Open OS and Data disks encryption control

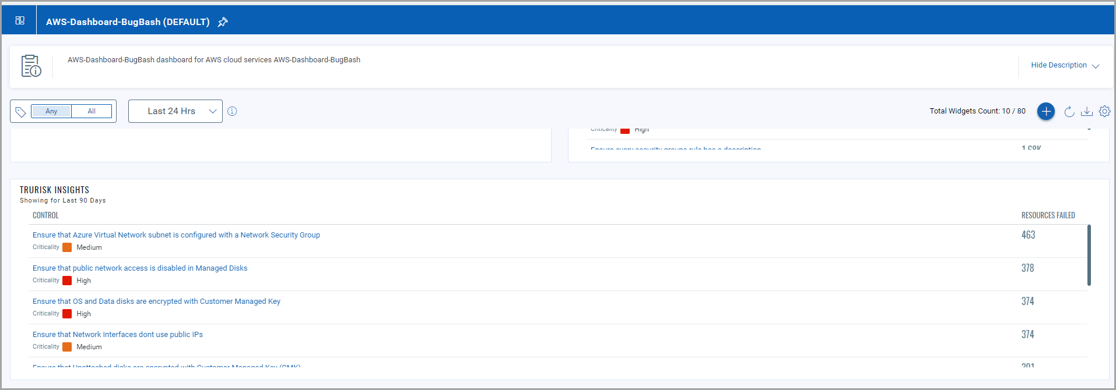pos(156,302)
